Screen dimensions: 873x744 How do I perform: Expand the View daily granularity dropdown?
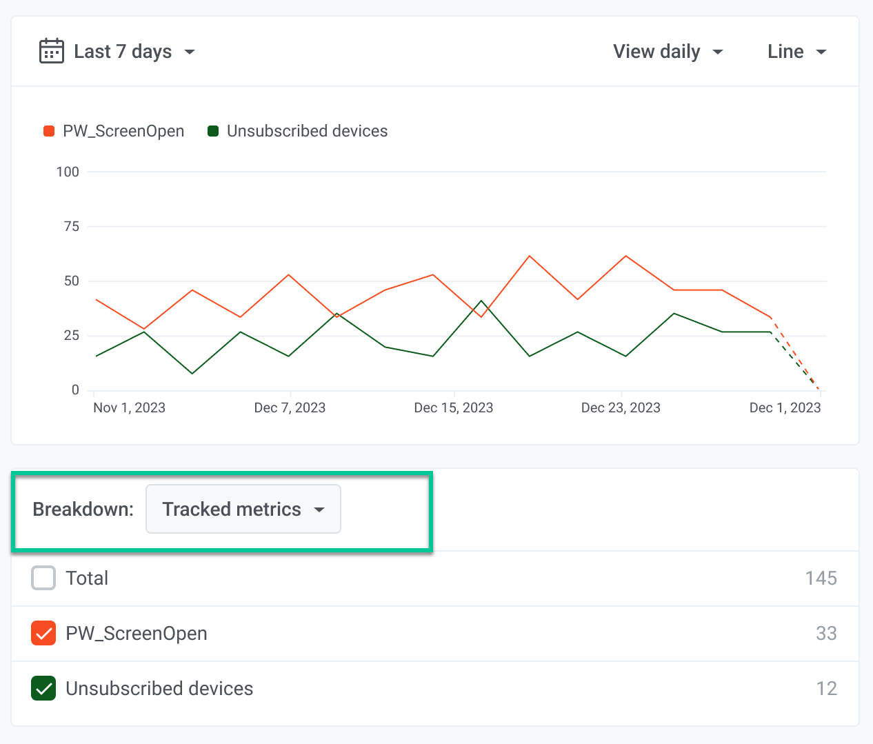click(667, 52)
